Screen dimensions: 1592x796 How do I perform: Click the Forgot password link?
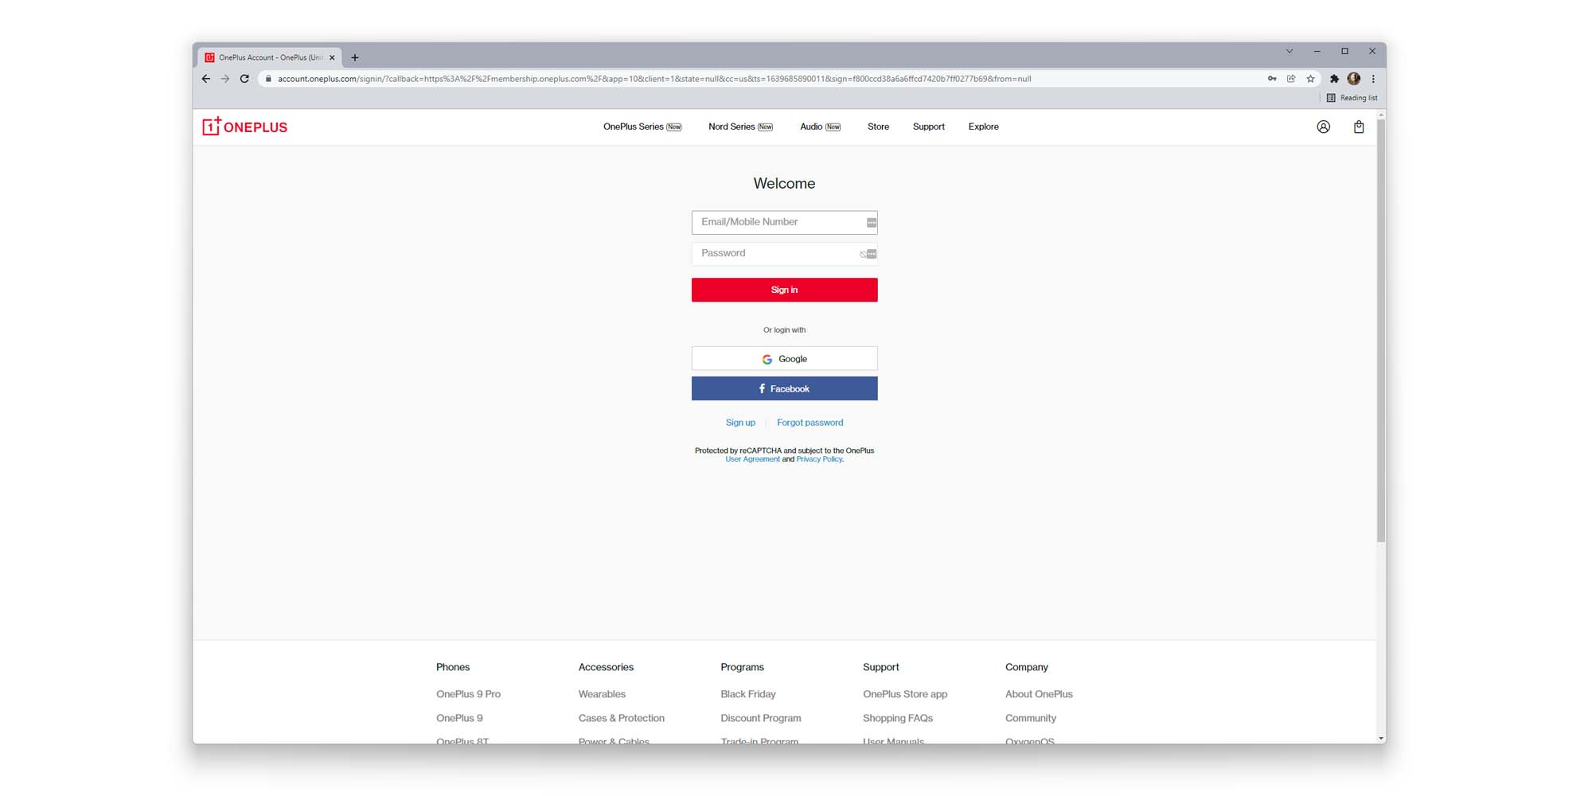pyautogui.click(x=810, y=423)
